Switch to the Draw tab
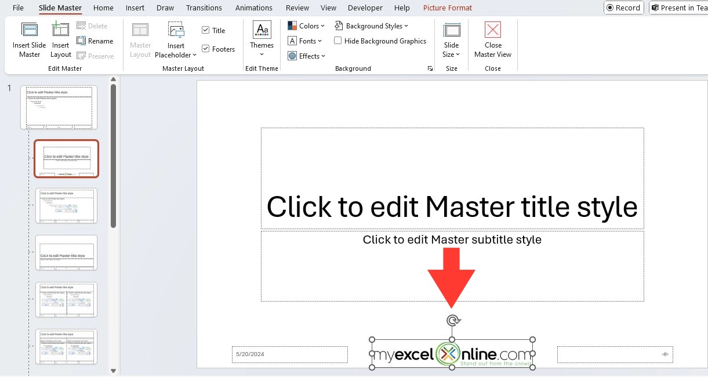The image size is (708, 377). 165,8
